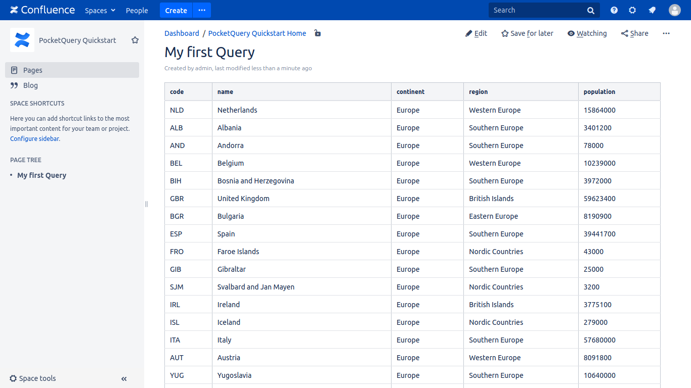Click the Edit page button
The width and height of the screenshot is (691, 388).
tap(476, 33)
